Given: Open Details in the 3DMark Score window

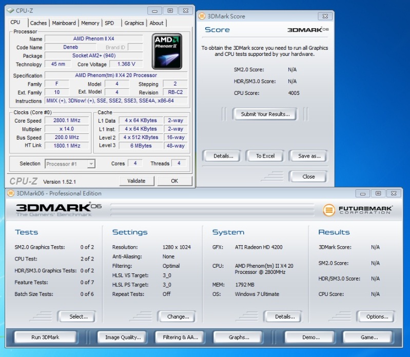Looking at the screenshot, I should tap(223, 156).
